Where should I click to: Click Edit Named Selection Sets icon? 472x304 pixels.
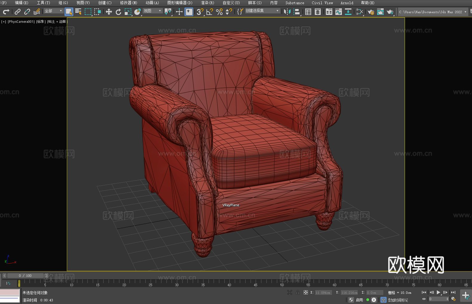click(240, 12)
